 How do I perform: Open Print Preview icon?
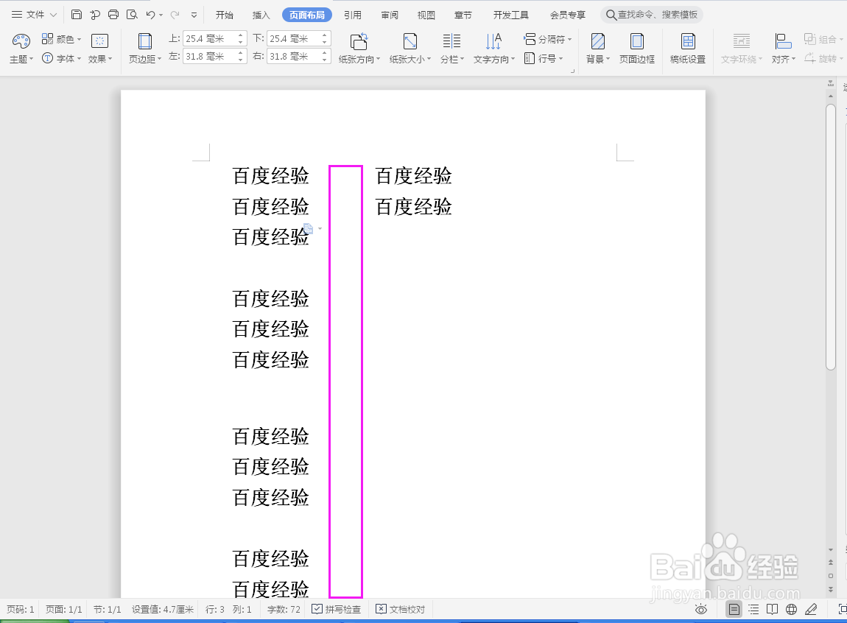point(132,15)
